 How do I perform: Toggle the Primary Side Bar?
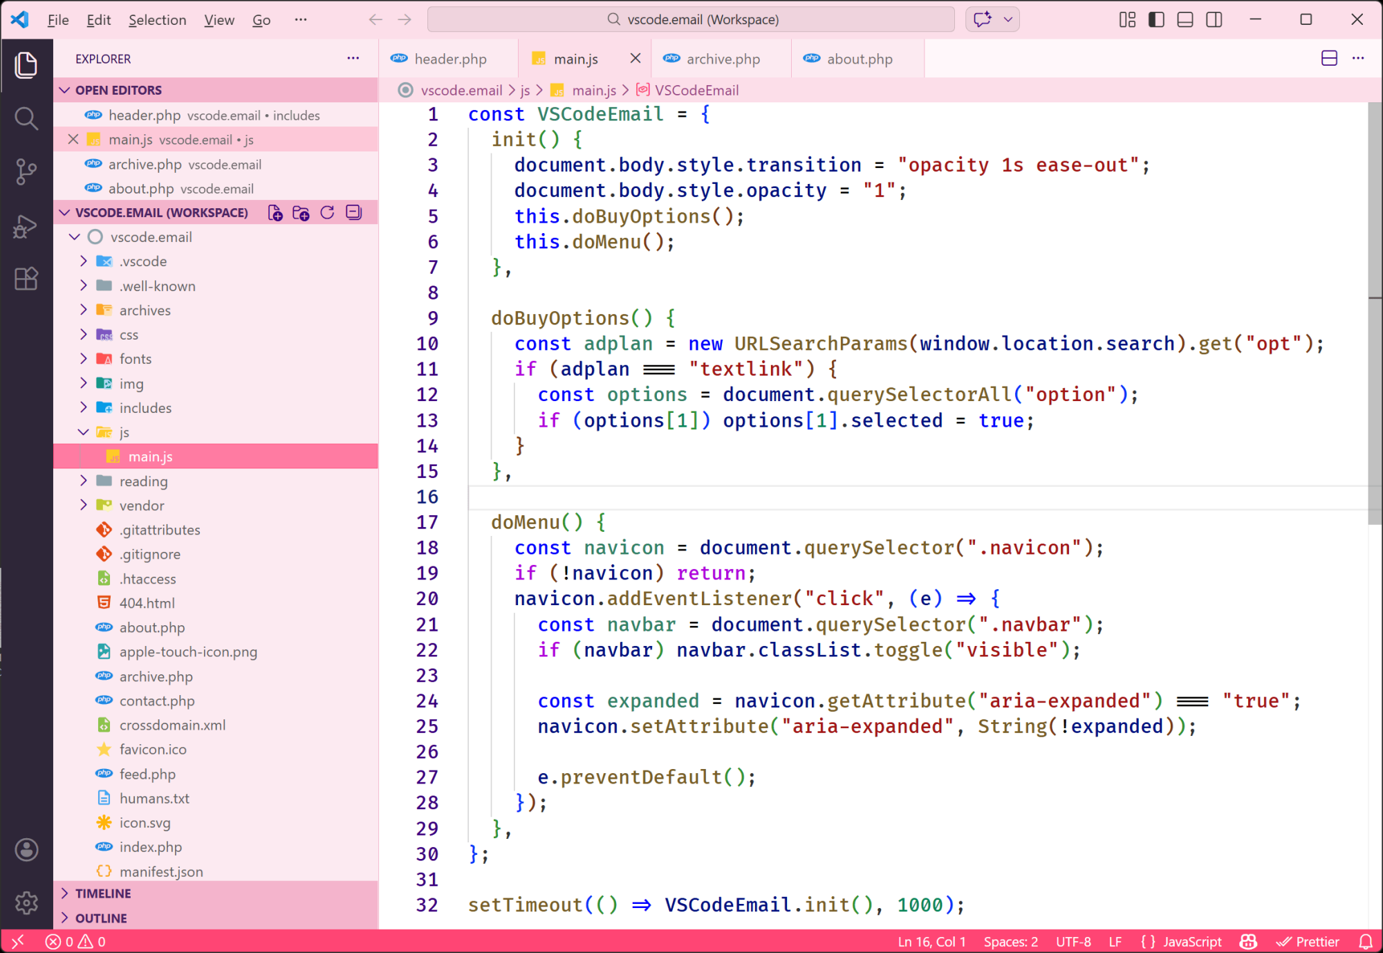tap(1155, 19)
